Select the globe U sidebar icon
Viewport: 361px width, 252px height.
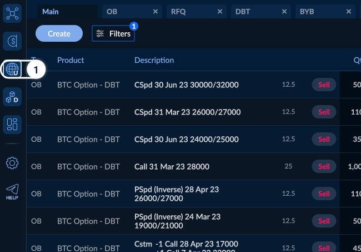[x=12, y=70]
